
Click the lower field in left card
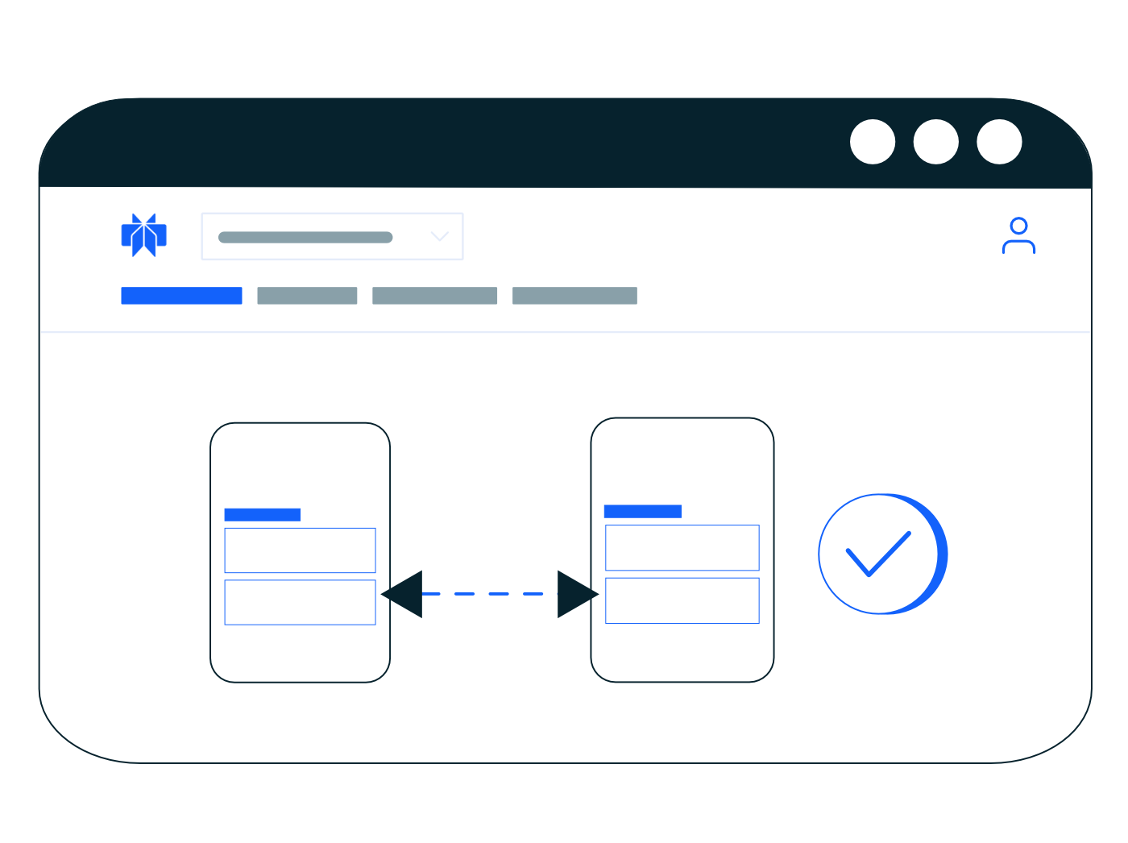click(x=300, y=602)
